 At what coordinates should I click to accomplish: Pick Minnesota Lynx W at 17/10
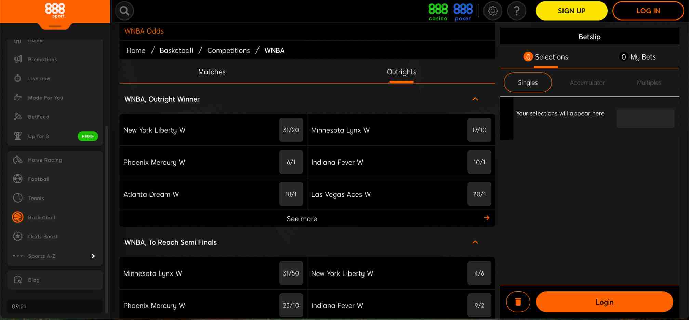(479, 130)
